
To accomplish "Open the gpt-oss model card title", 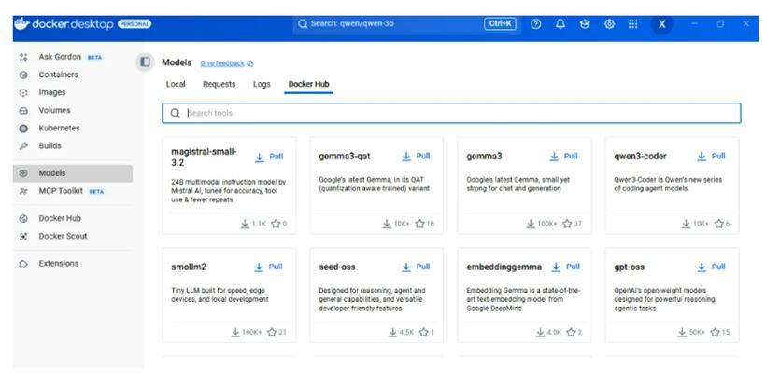I will click(630, 267).
